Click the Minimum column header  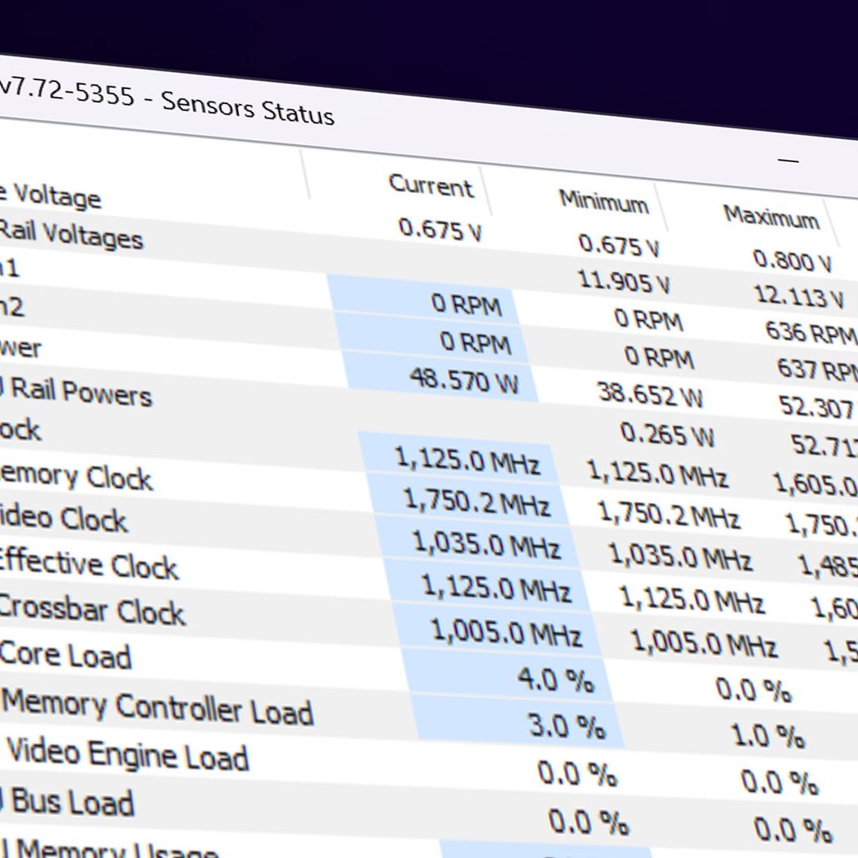pos(603,202)
